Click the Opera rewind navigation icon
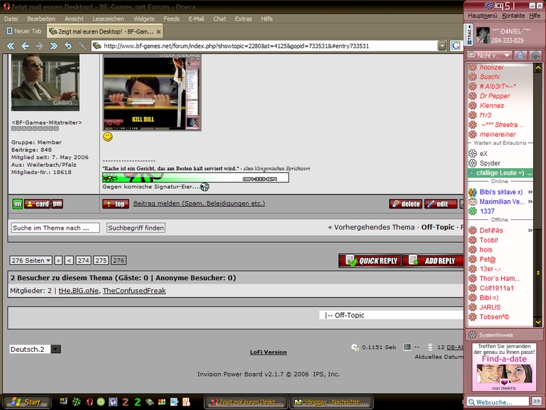Viewport: 546px width, 410px height. pos(11,46)
